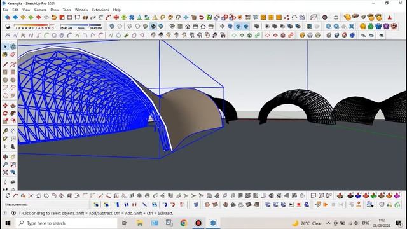Enable Wireframe face style
The width and height of the screenshot is (407, 229).
click(130, 26)
